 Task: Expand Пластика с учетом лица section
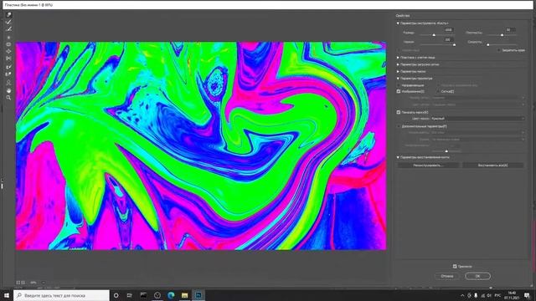[398, 58]
